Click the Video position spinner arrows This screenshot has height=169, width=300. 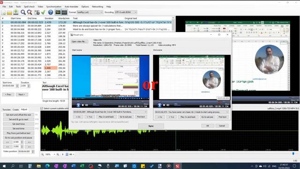(x=33, y=151)
